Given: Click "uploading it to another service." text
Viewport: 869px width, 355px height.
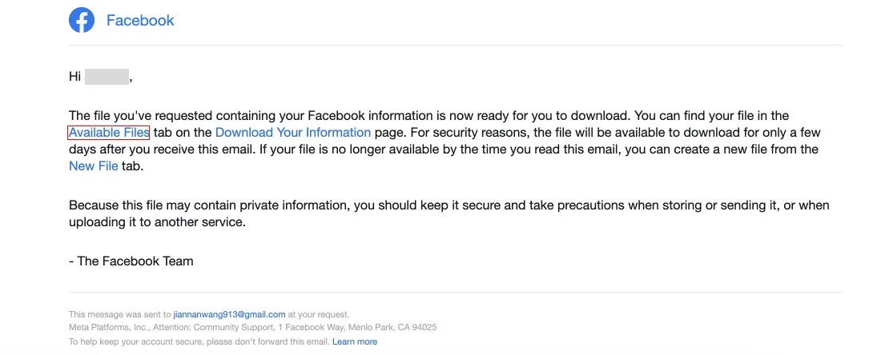Looking at the screenshot, I should point(157,222).
